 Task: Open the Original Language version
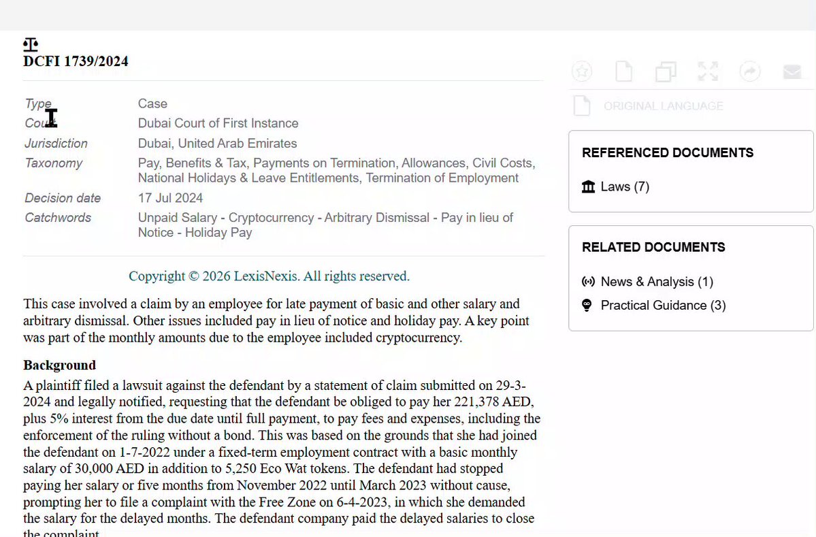coord(663,106)
